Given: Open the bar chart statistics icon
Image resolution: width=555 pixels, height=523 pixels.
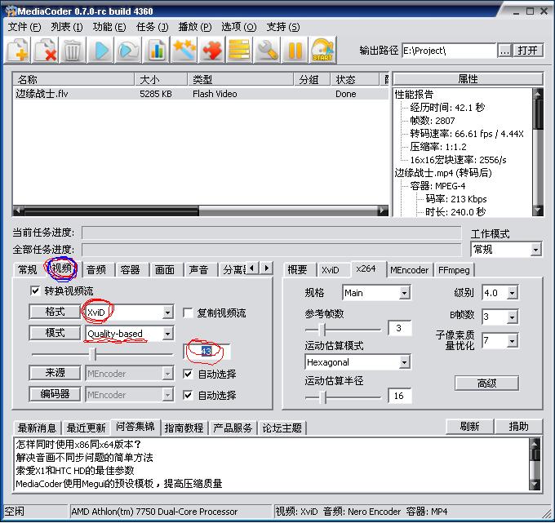Looking at the screenshot, I should [x=157, y=51].
